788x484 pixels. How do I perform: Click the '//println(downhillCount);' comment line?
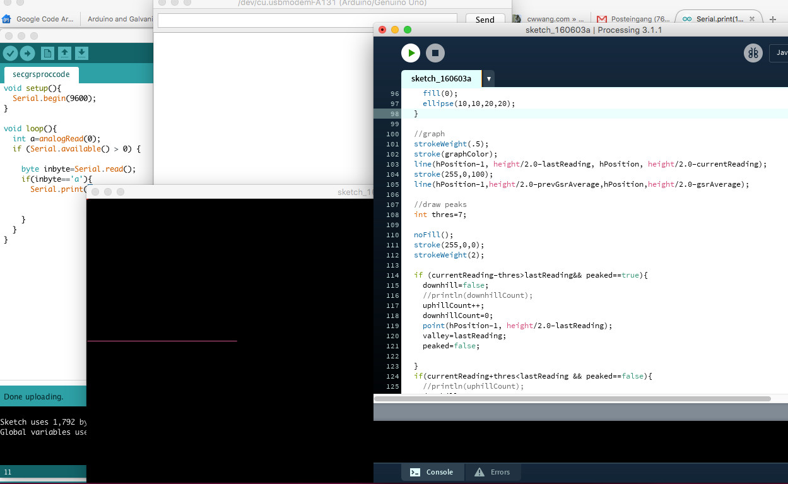(x=478, y=295)
